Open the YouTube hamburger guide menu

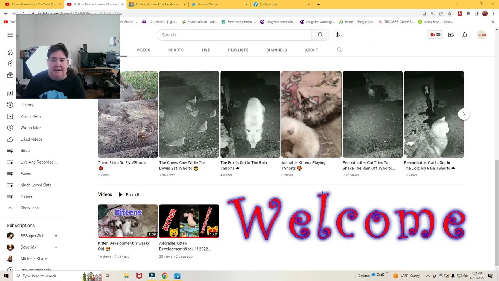10,35
